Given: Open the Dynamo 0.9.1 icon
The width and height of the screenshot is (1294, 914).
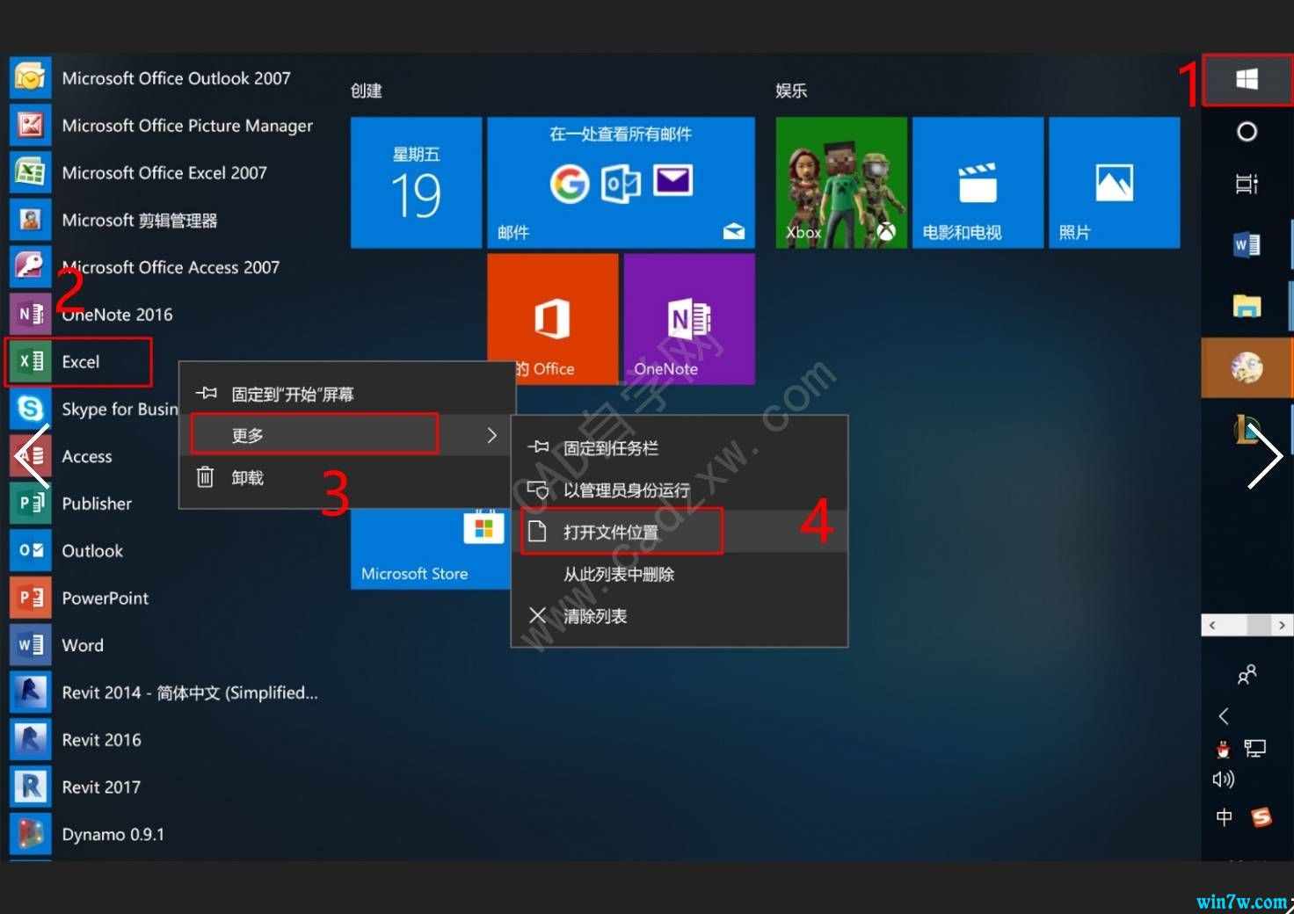Looking at the screenshot, I should point(30,834).
